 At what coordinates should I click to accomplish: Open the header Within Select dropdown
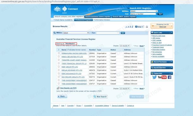(x=144, y=11)
